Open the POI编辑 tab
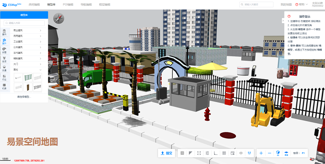 pos(68,4)
